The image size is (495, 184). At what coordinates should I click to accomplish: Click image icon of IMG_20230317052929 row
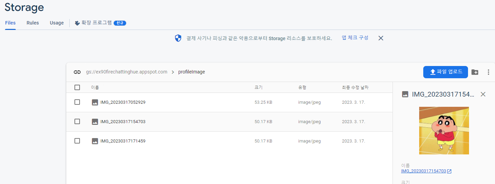pos(95,102)
